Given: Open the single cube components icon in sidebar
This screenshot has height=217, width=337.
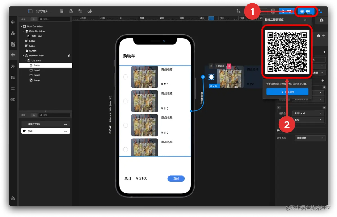Looking at the screenshot, I should tap(13, 22).
